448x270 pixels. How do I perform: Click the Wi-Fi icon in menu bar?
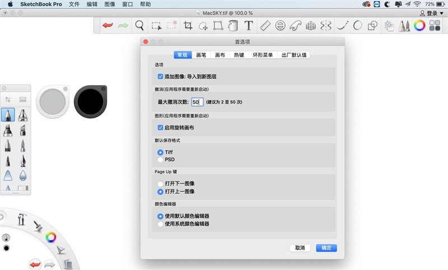[x=417, y=4]
